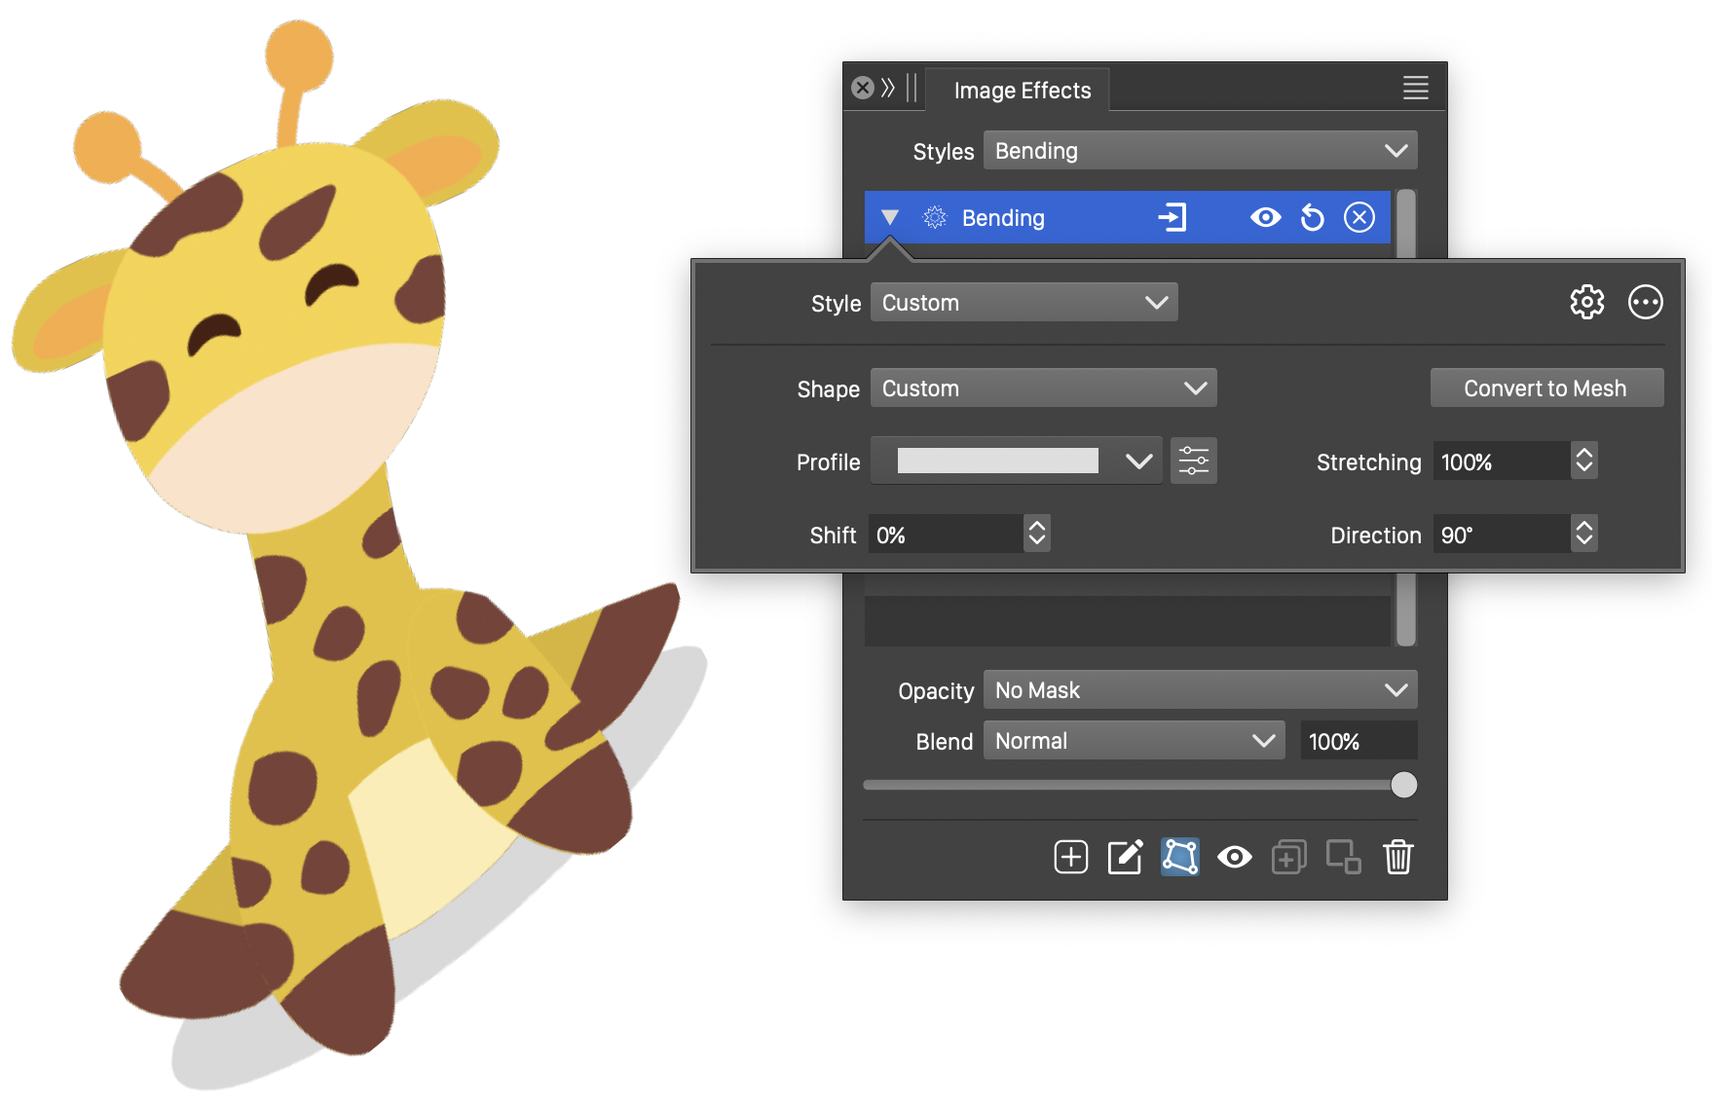Click the Convert to Mesh button
This screenshot has width=1712, height=1108.
pos(1545,388)
